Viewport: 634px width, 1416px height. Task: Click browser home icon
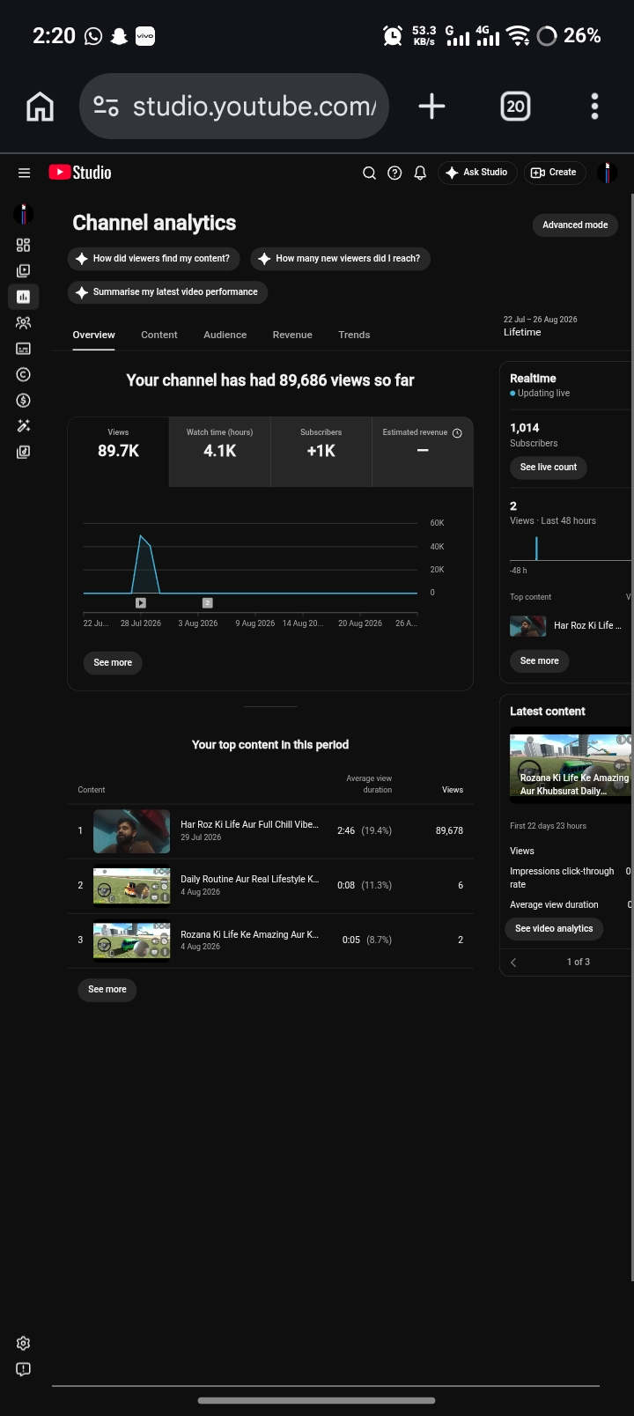pyautogui.click(x=41, y=107)
